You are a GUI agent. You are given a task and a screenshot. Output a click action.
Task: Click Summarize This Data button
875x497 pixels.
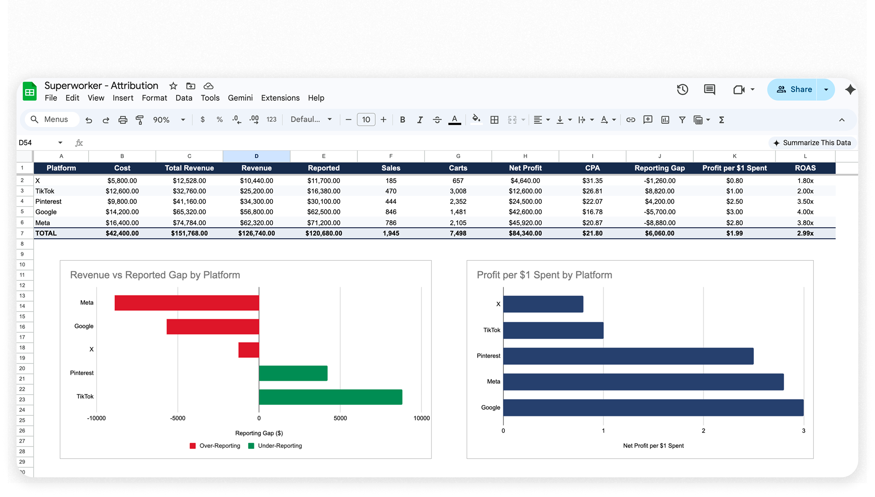tap(812, 143)
